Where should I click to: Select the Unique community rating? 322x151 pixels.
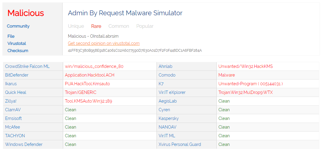click(x=76, y=26)
